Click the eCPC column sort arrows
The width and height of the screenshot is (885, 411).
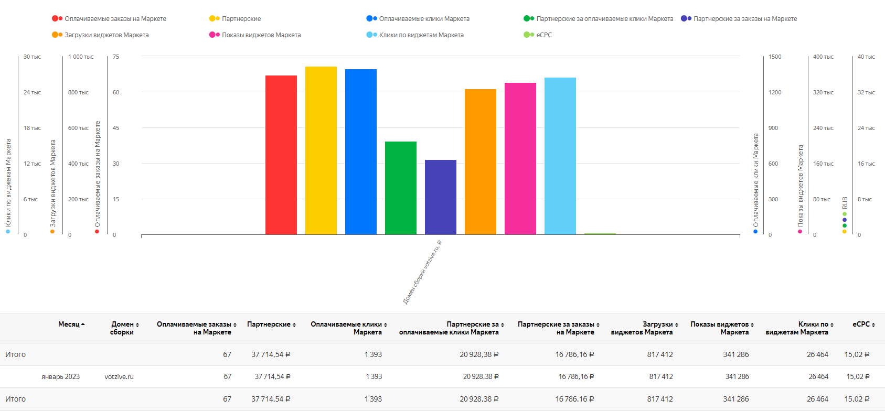tap(873, 325)
